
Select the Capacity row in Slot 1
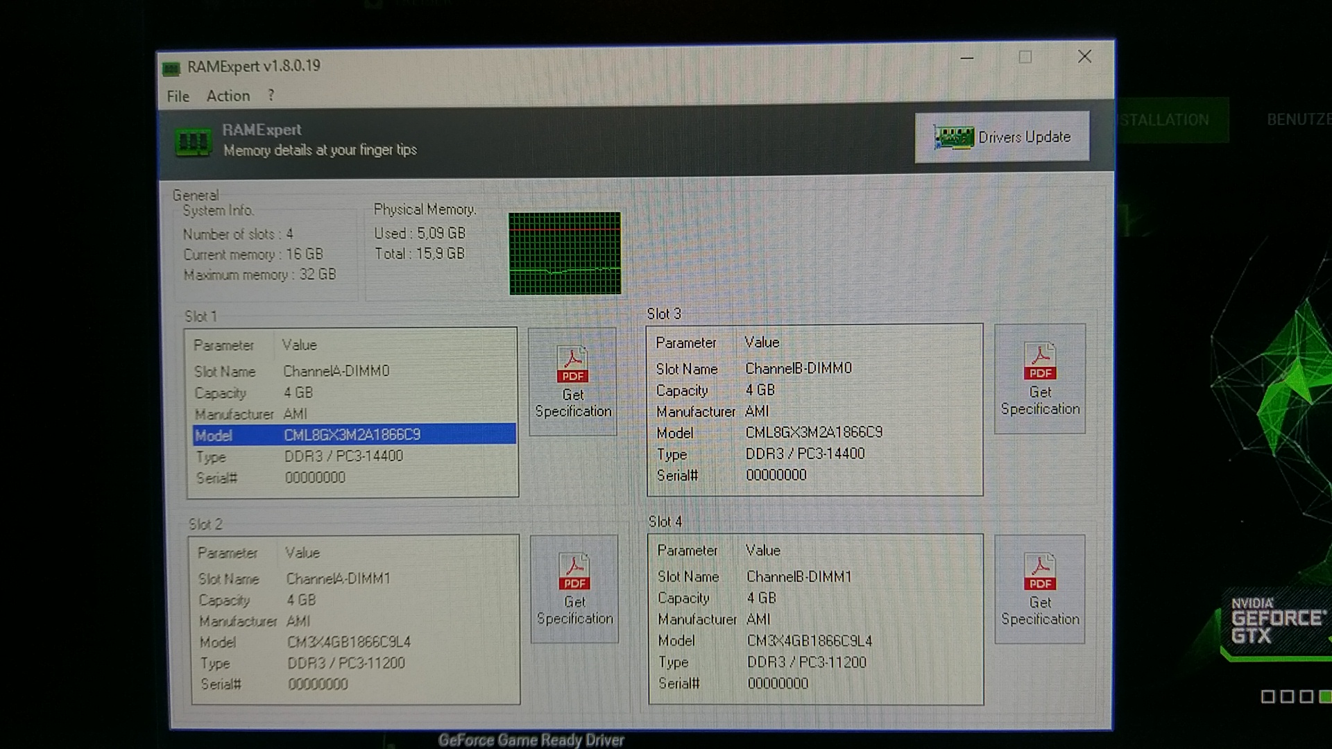298,393
